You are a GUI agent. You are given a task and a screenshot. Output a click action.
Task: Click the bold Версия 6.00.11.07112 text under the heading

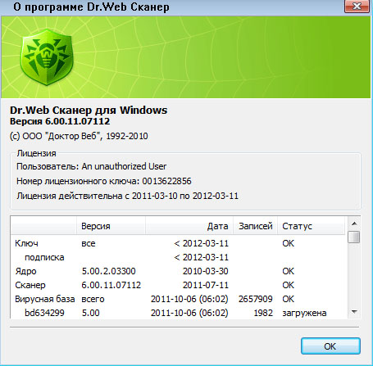(60, 121)
